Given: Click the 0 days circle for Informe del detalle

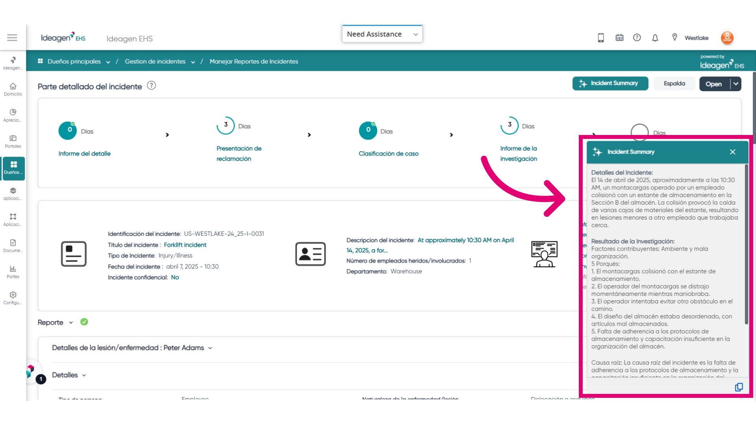Looking at the screenshot, I should pos(68,130).
